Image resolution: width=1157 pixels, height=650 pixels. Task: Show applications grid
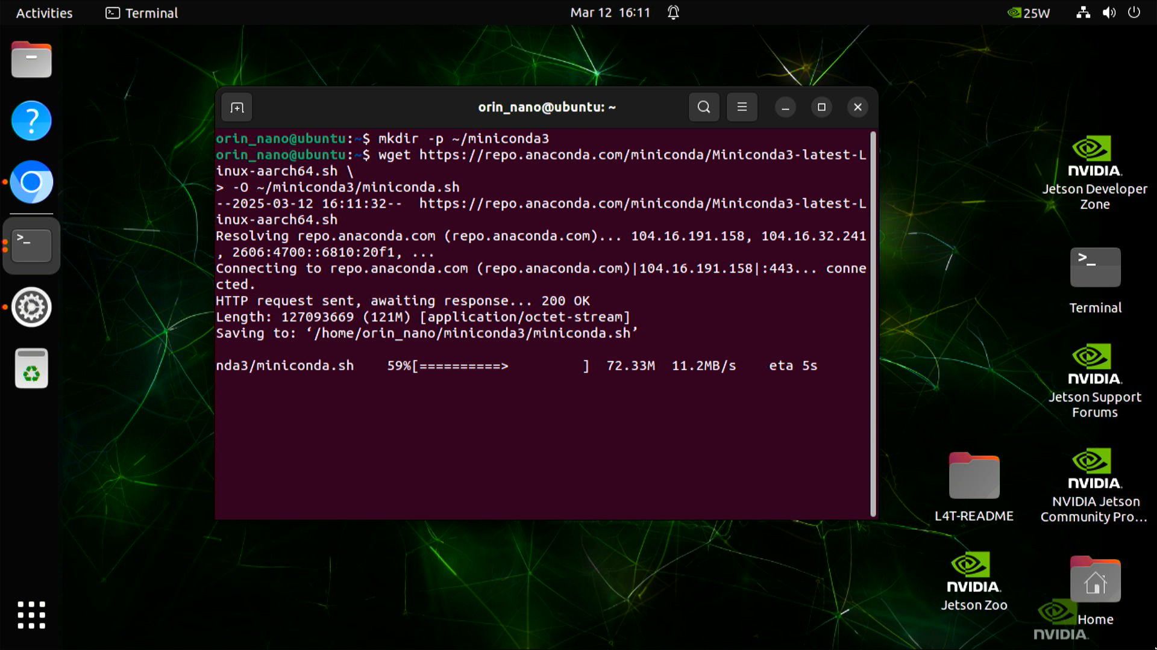[31, 614]
